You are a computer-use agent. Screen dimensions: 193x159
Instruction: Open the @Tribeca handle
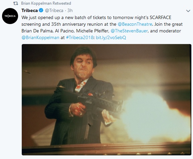pos(54,11)
